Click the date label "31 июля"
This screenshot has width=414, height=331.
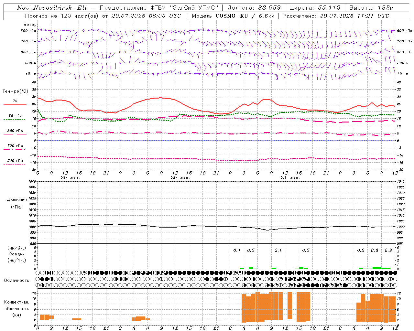(291, 178)
